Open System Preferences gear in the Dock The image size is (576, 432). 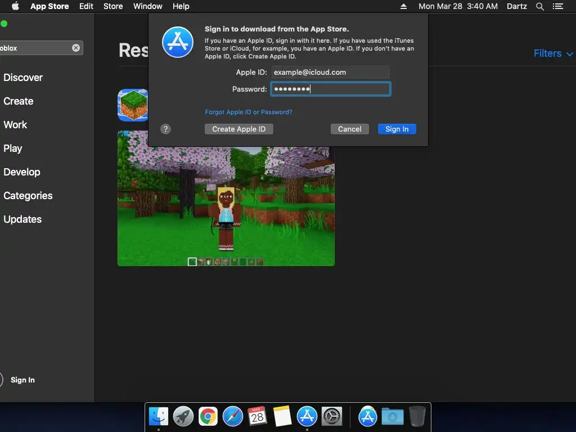pyautogui.click(x=332, y=417)
